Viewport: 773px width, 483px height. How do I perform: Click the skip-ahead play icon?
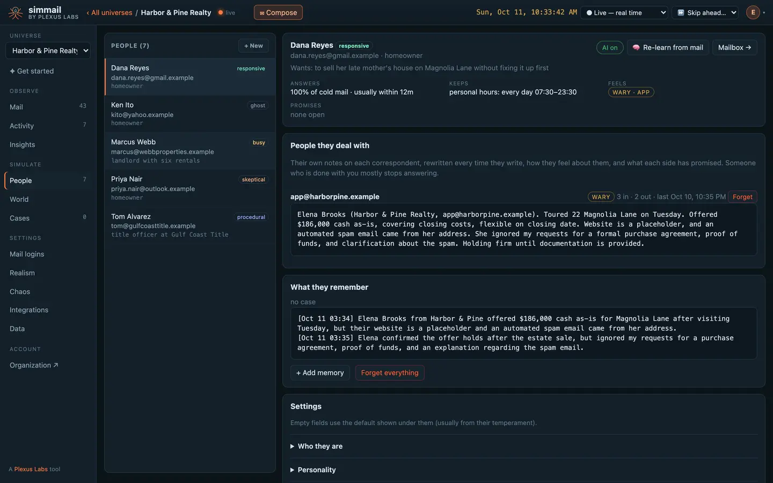[681, 13]
